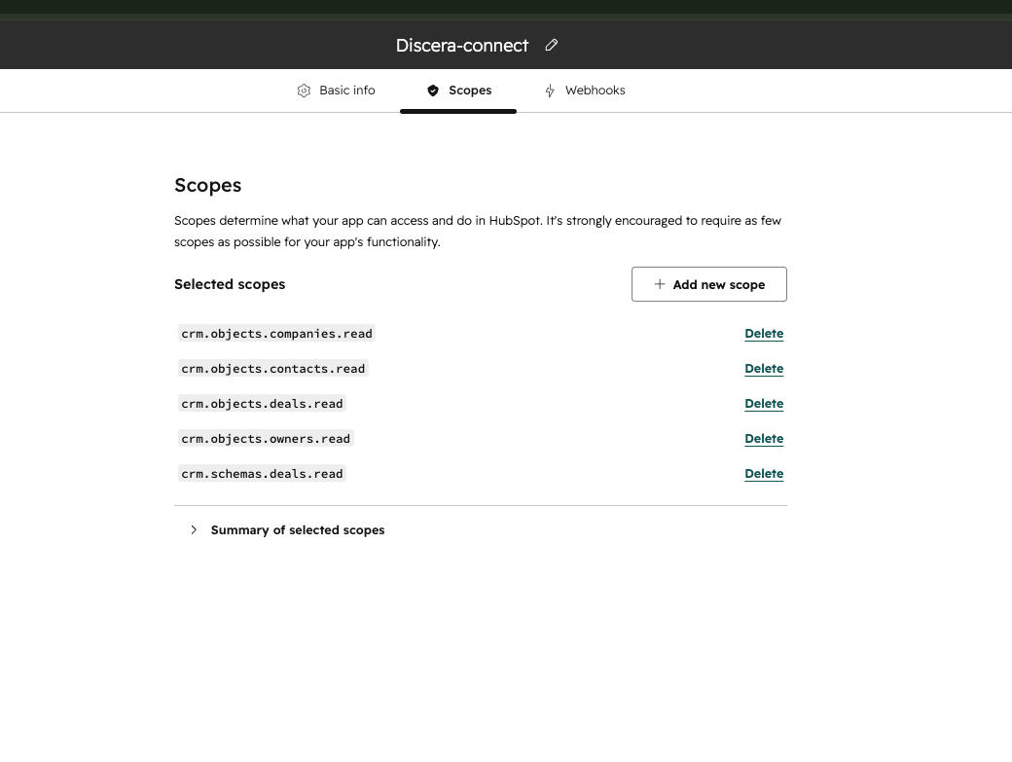Click the Add new scope button
The height and width of the screenshot is (762, 1012).
click(x=708, y=284)
